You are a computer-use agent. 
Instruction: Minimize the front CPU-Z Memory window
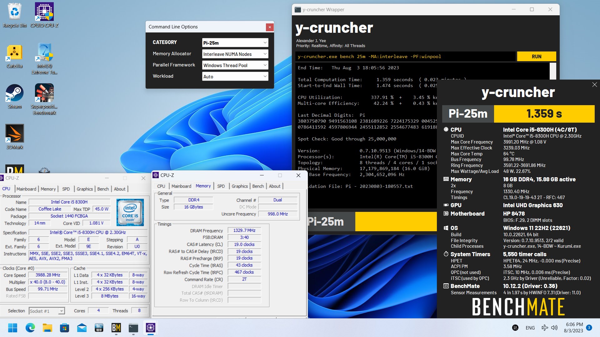262,175
